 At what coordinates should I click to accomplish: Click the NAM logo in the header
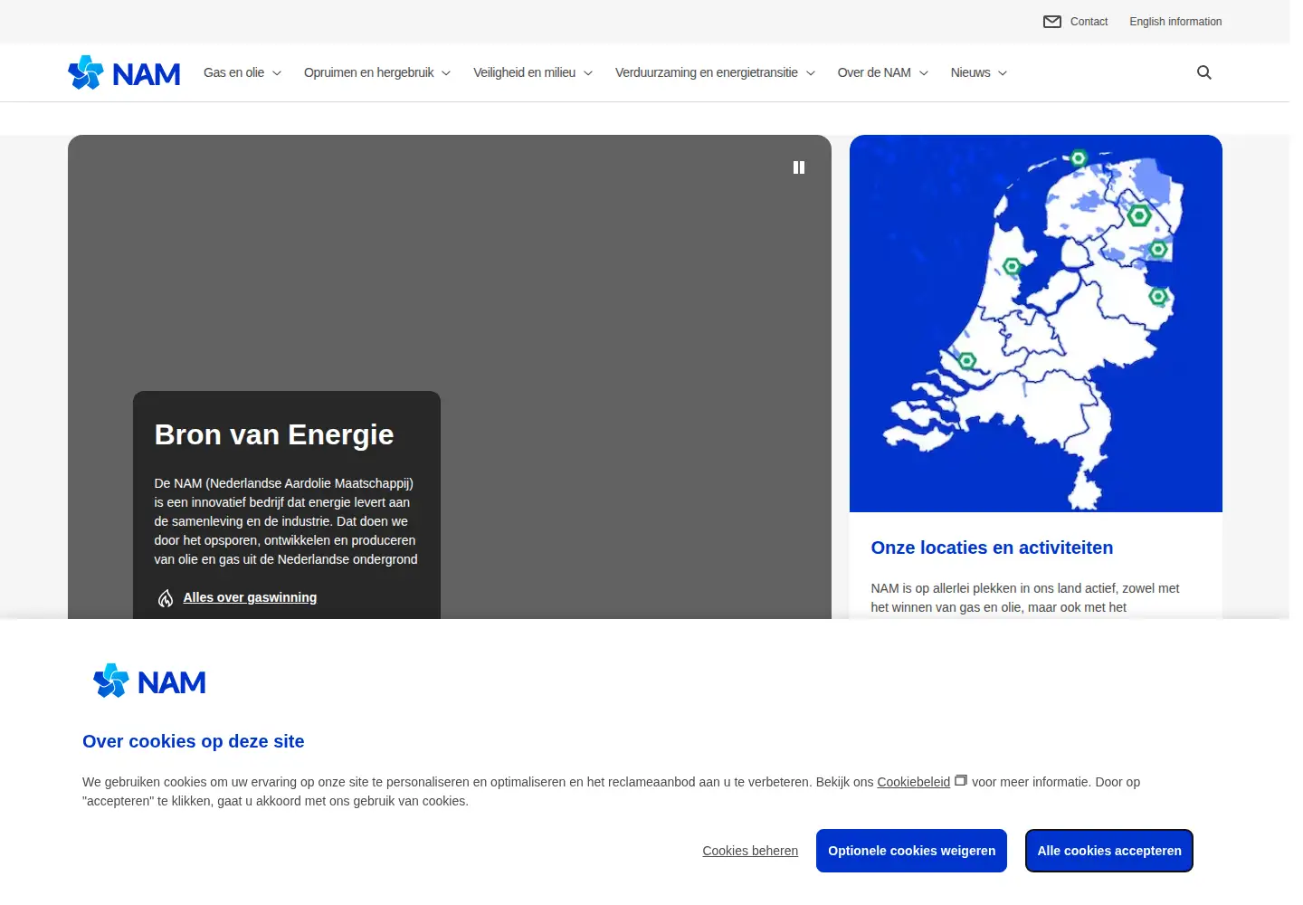point(124,72)
